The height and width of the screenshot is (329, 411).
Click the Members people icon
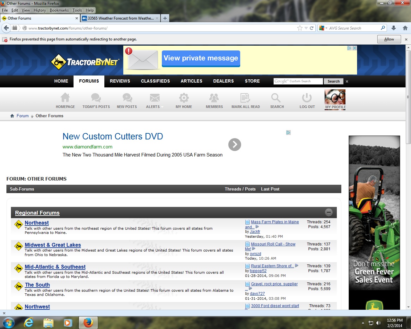click(214, 98)
